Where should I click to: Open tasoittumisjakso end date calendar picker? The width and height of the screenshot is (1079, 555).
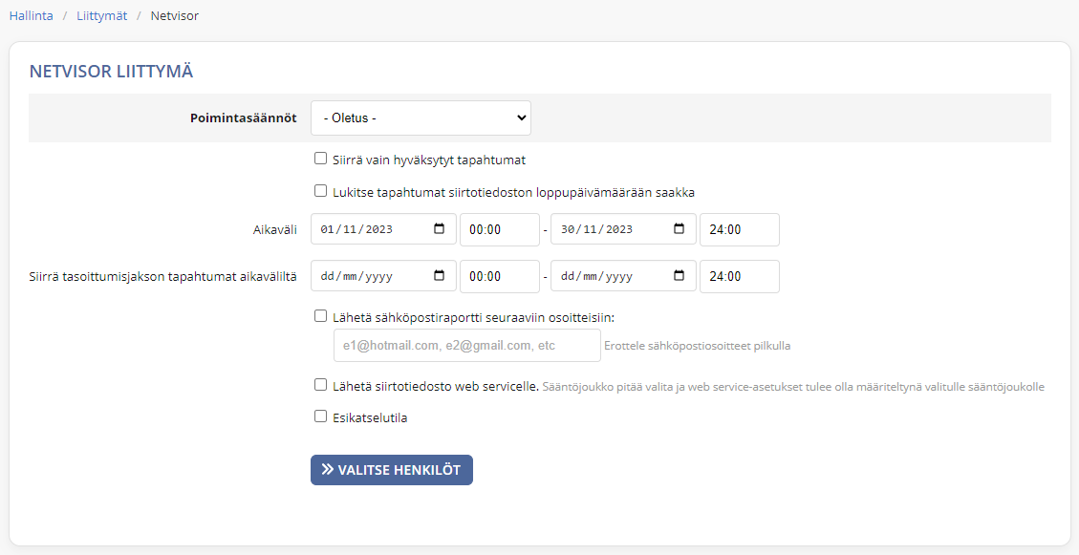point(680,276)
